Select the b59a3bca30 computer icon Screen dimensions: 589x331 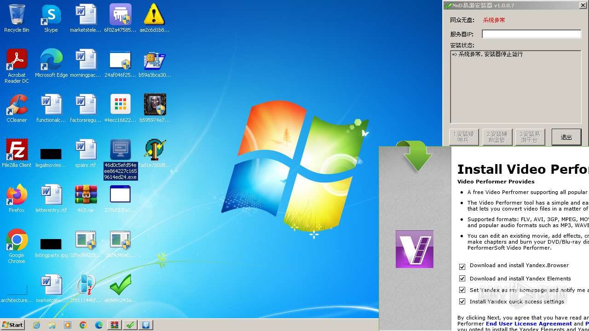pyautogui.click(x=155, y=63)
